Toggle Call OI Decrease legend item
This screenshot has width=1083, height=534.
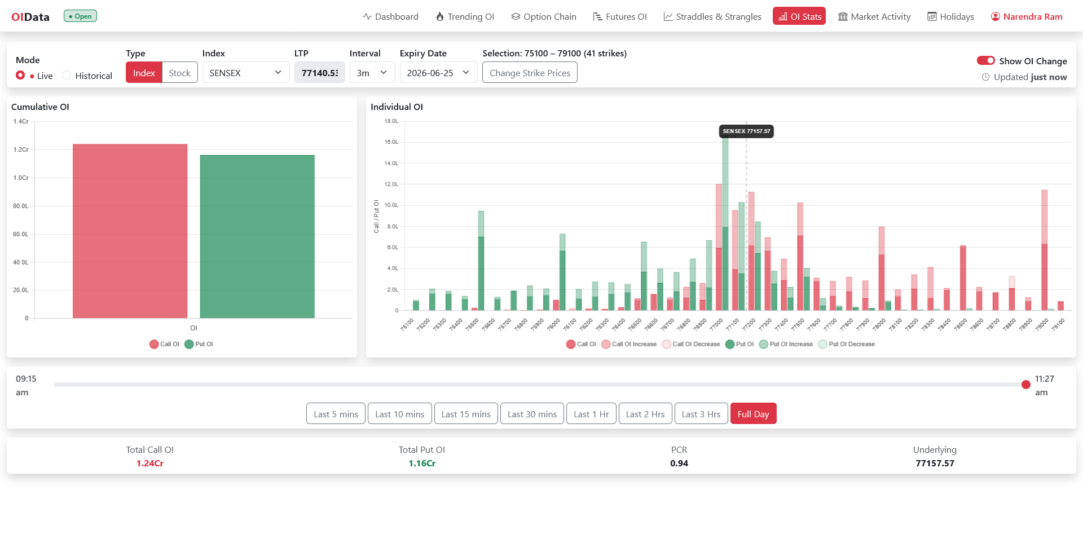tap(691, 344)
